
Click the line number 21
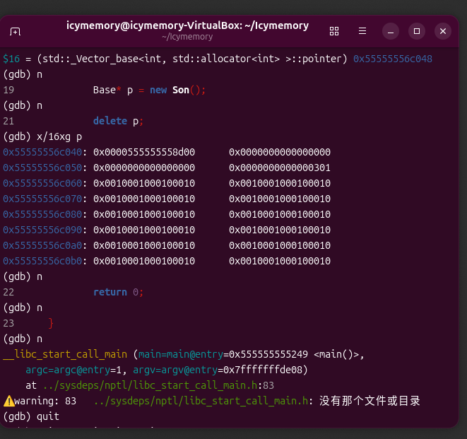coord(8,121)
